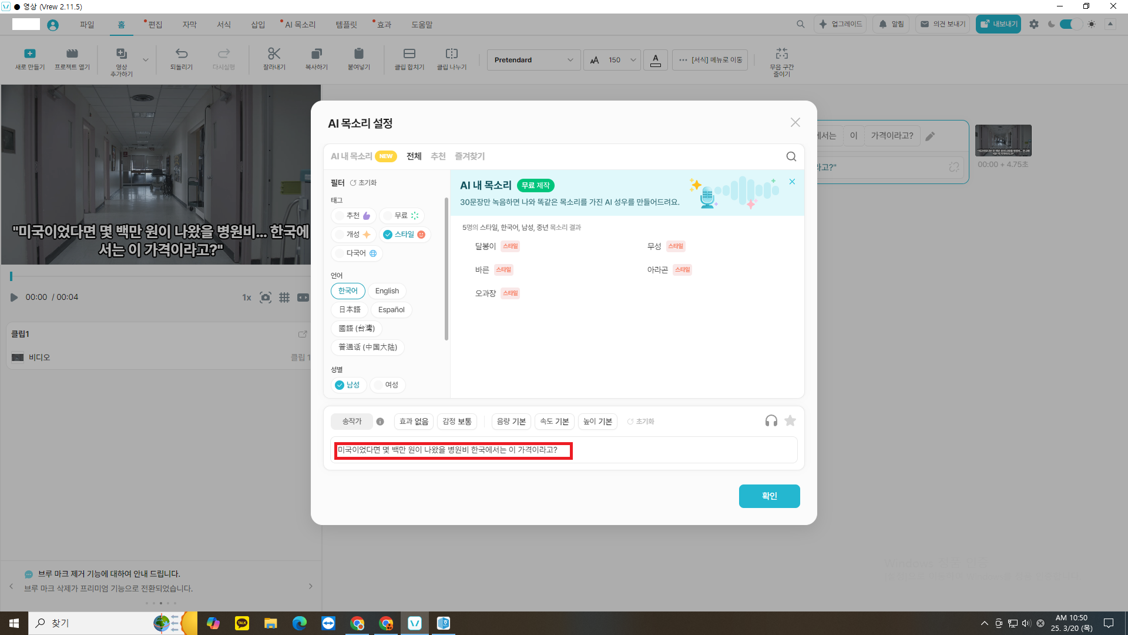
Task: Switch to the 즐겨찾기 tab
Action: [469, 156]
